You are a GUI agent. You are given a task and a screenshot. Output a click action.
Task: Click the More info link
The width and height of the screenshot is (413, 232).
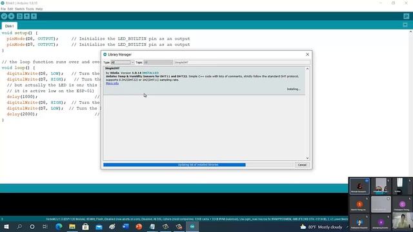click(x=112, y=83)
